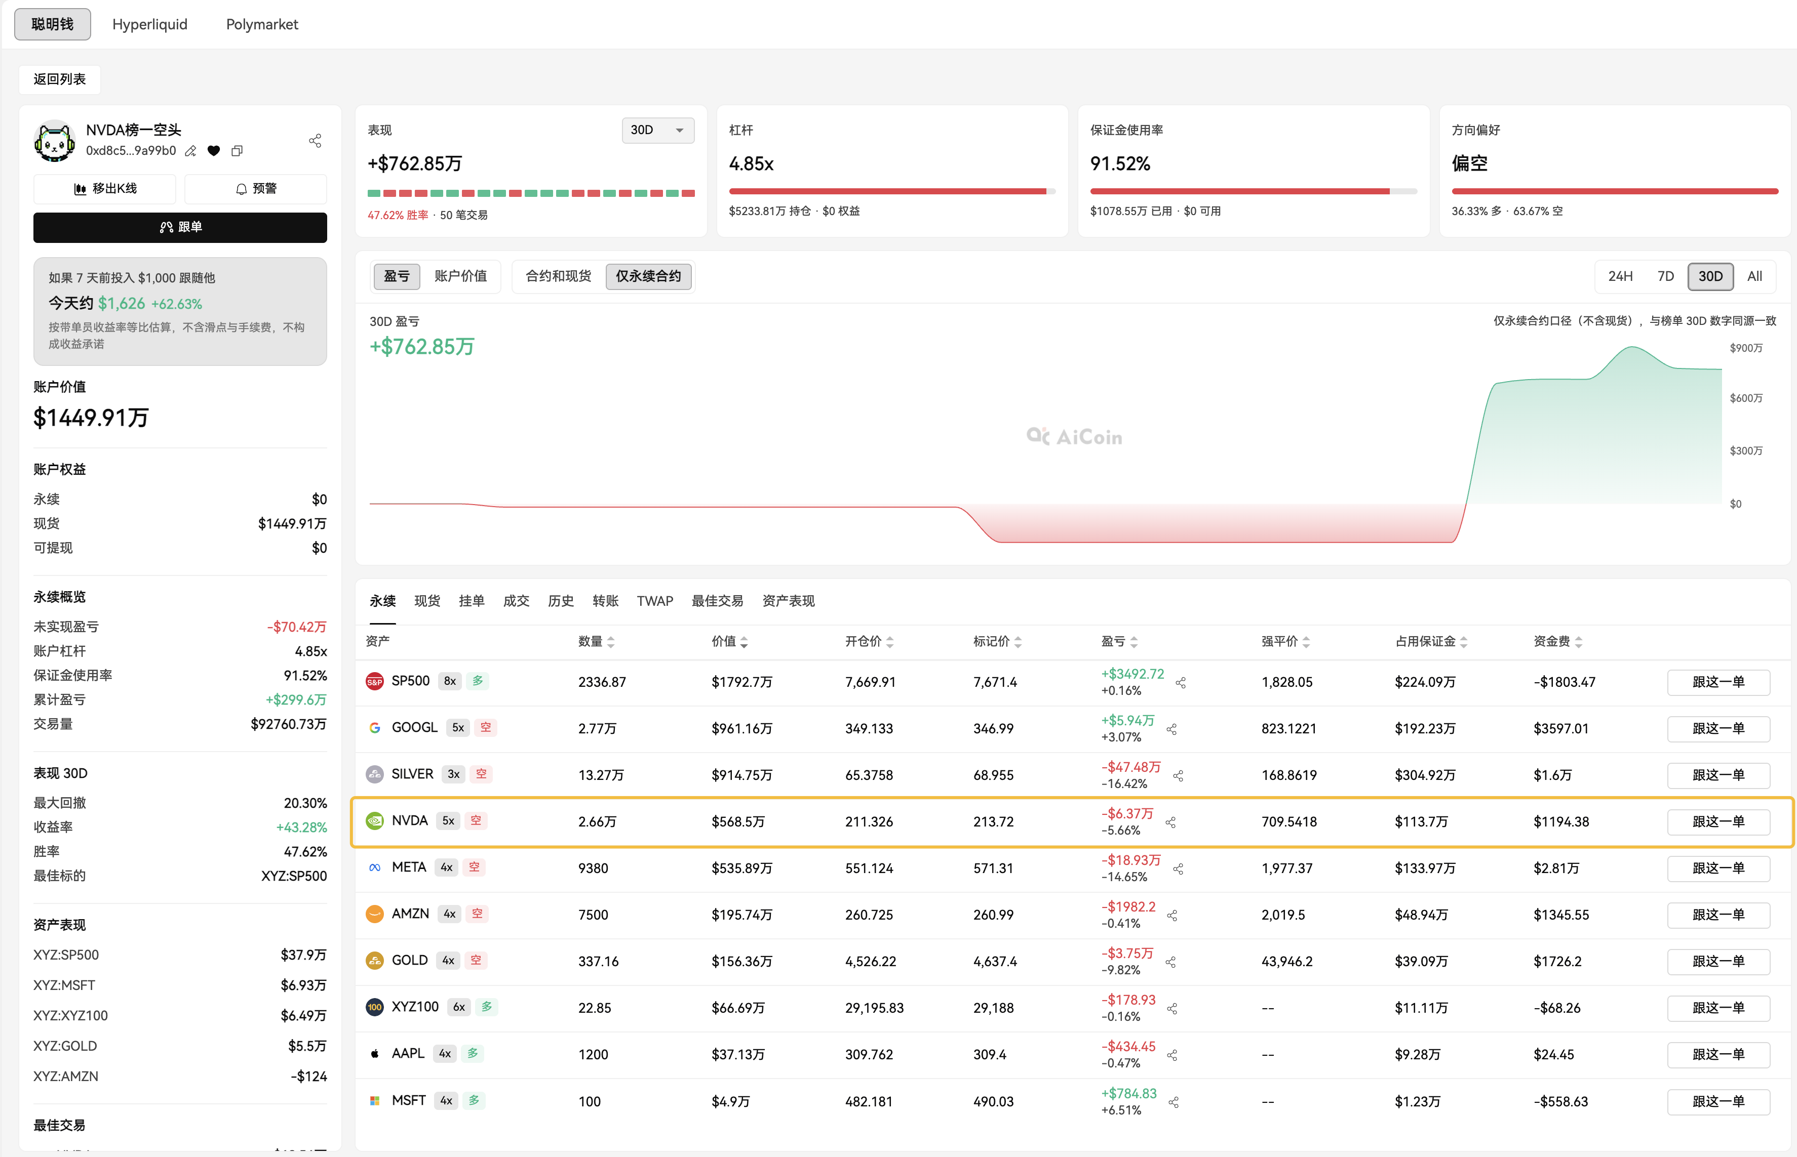Click the 移出K线 button
Screen dimensions: 1797x1157
pyautogui.click(x=104, y=189)
